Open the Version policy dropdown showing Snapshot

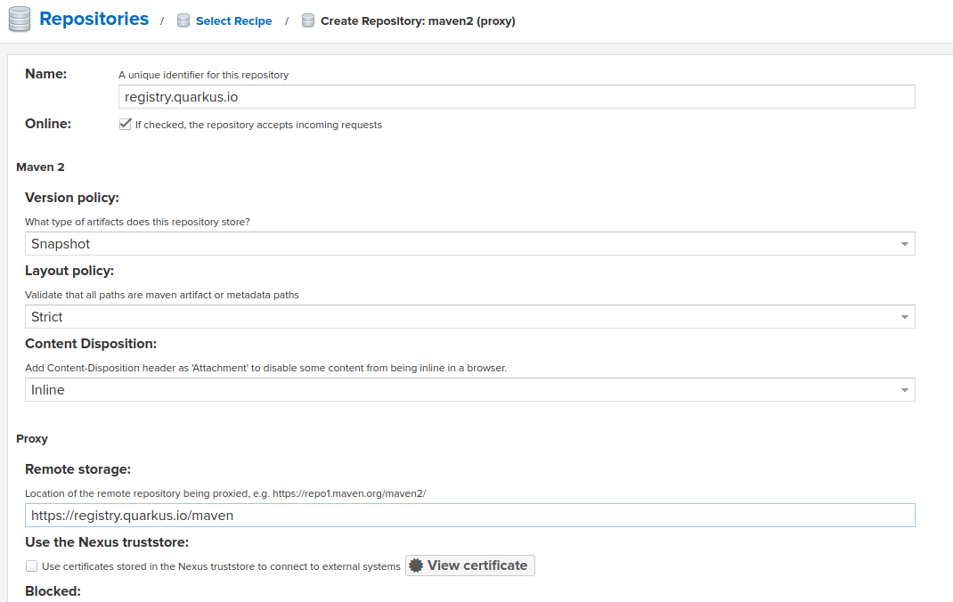[x=470, y=243]
